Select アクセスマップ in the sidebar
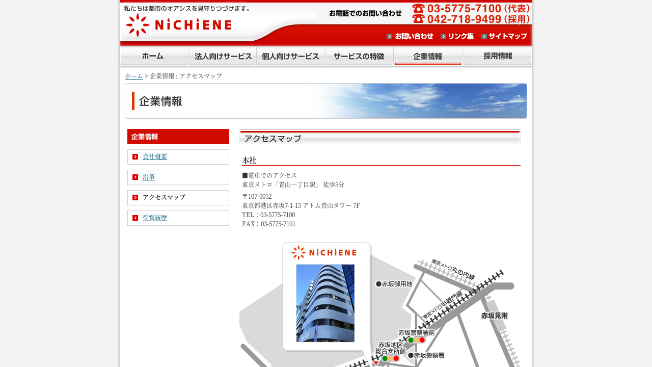The height and width of the screenshot is (367, 652). pyautogui.click(x=164, y=198)
